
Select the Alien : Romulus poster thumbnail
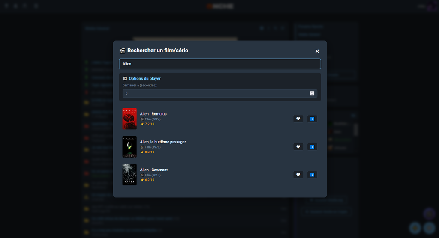129,119
